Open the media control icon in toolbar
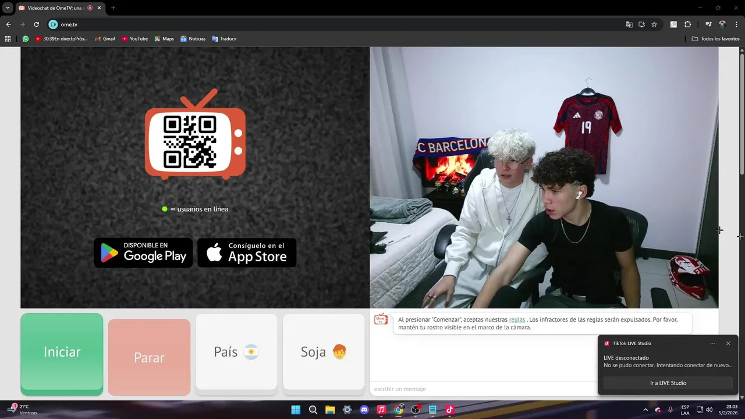This screenshot has width=745, height=419. 708,24
